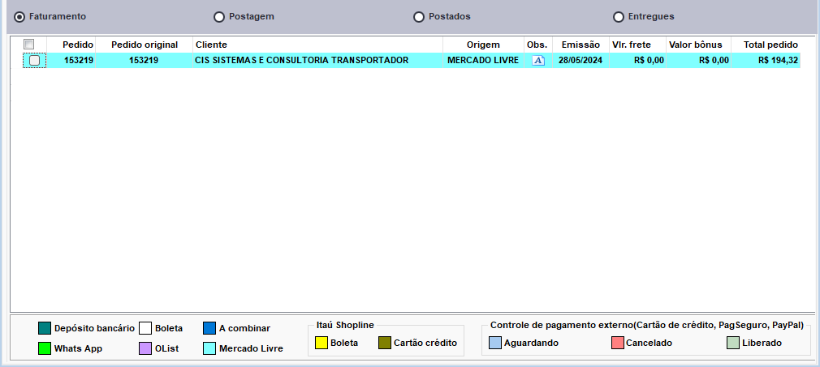This screenshot has width=820, height=367.
Task: Click the Mercado Livre cyan legend swatch
Action: [x=209, y=348]
